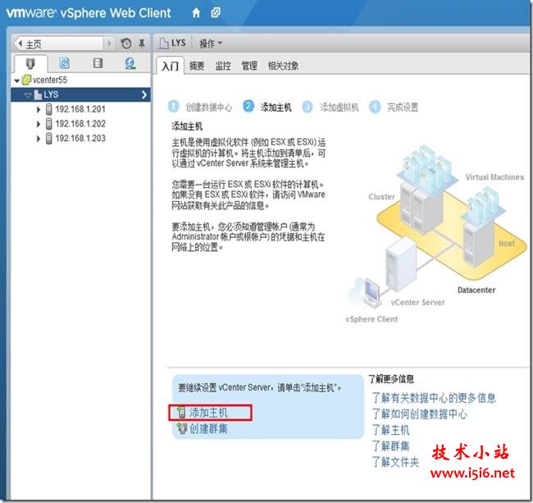Click the 完成设置 step label

point(403,107)
